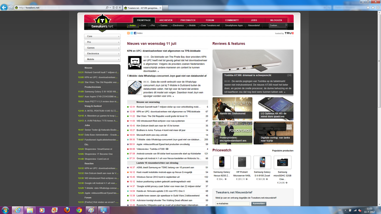Expand the Mobile sidebar menu

coord(102,59)
